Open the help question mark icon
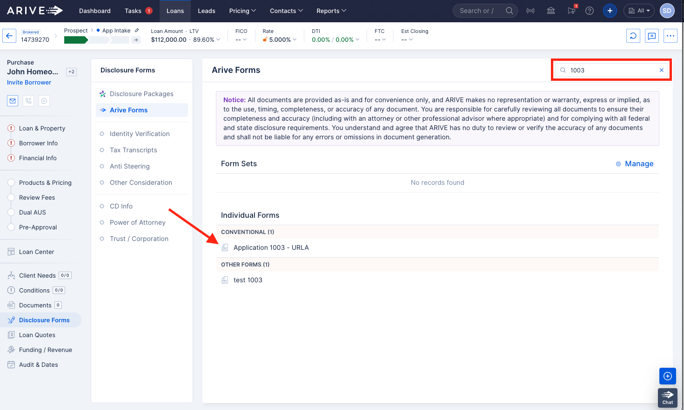The image size is (684, 410). click(x=590, y=11)
